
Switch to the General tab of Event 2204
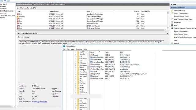coord(21,37)
